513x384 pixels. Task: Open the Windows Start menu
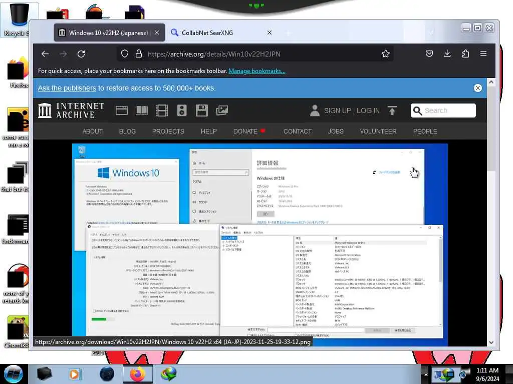[14, 374]
